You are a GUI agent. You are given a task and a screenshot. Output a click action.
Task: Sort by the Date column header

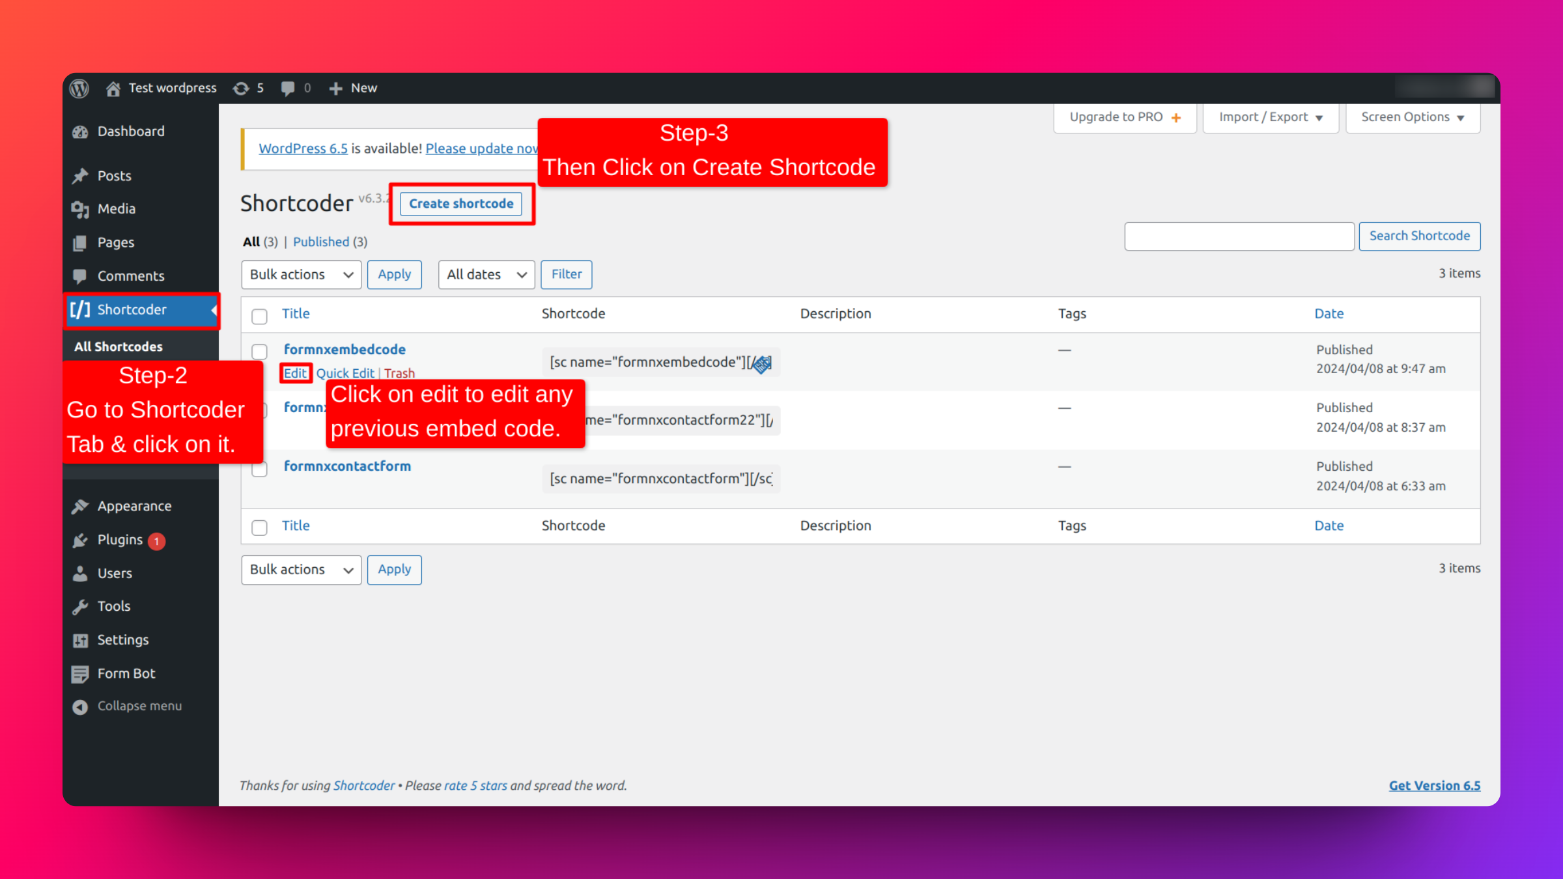pyautogui.click(x=1329, y=314)
